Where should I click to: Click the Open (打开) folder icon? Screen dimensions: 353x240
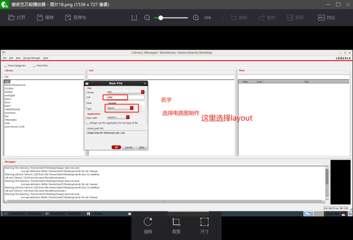click(12, 18)
